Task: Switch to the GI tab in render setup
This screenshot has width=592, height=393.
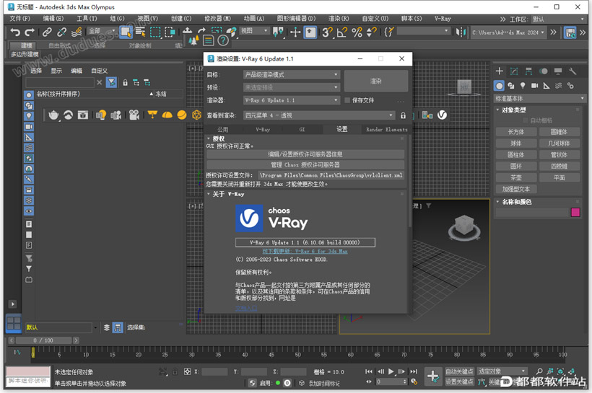Action: click(x=302, y=129)
